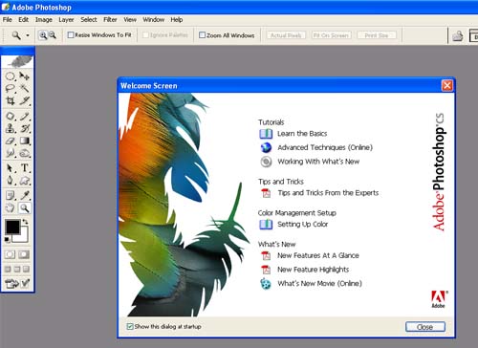Select the Brush tool
478x348 pixels.
pos(25,116)
